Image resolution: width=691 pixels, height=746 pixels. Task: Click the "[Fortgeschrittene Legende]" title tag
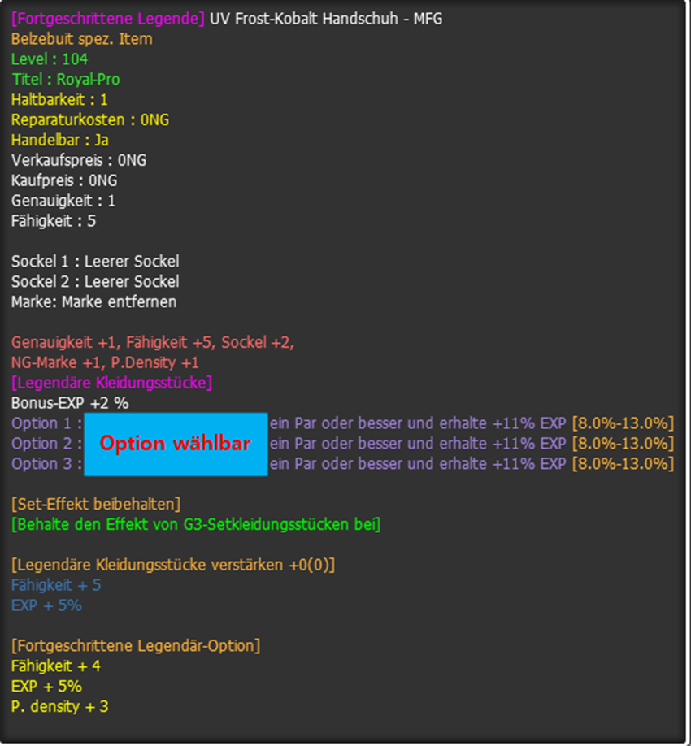[x=108, y=19]
